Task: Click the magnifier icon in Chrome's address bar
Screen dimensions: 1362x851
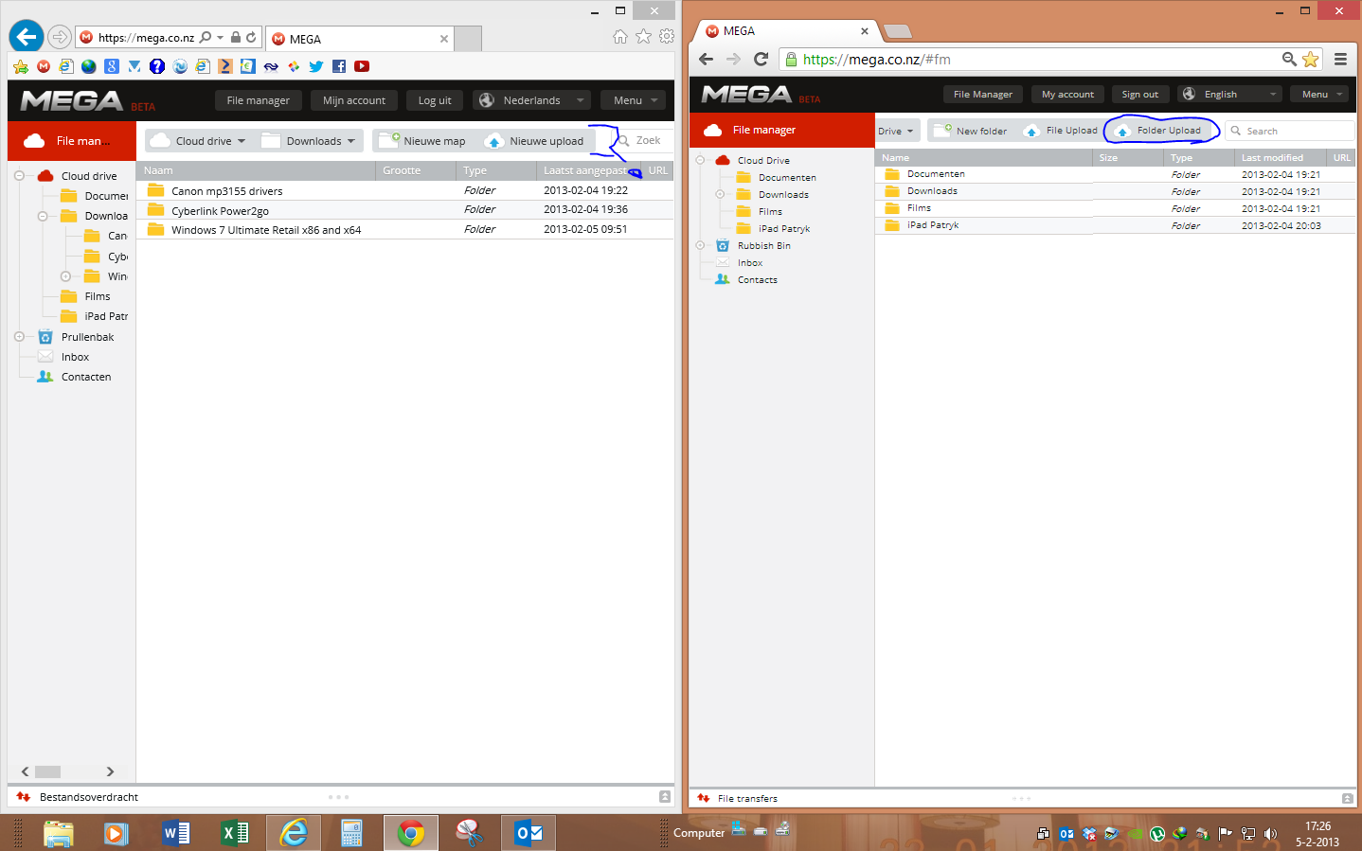Action: 1289,59
